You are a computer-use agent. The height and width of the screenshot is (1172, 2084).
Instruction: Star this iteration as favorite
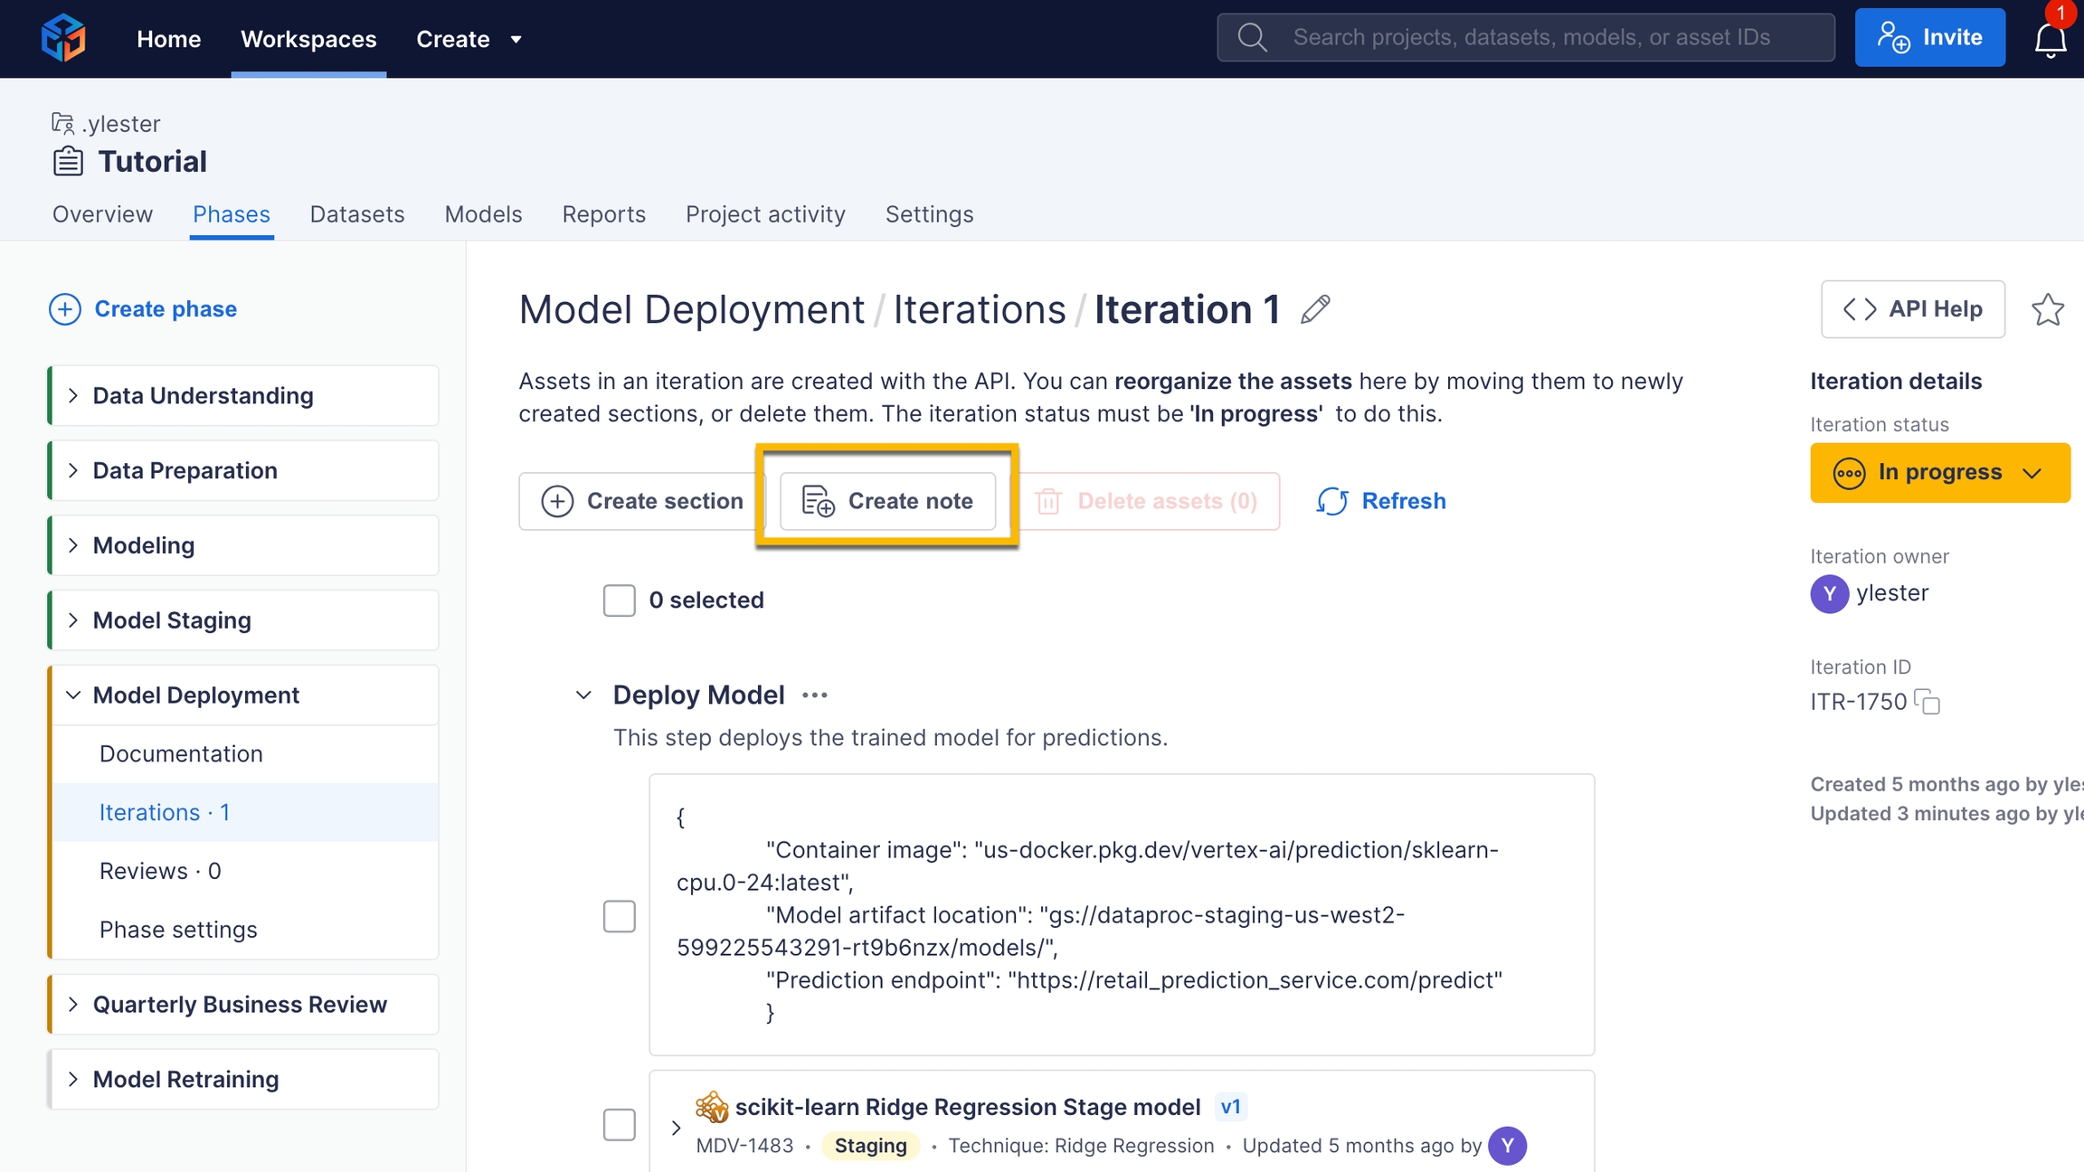click(x=2047, y=310)
